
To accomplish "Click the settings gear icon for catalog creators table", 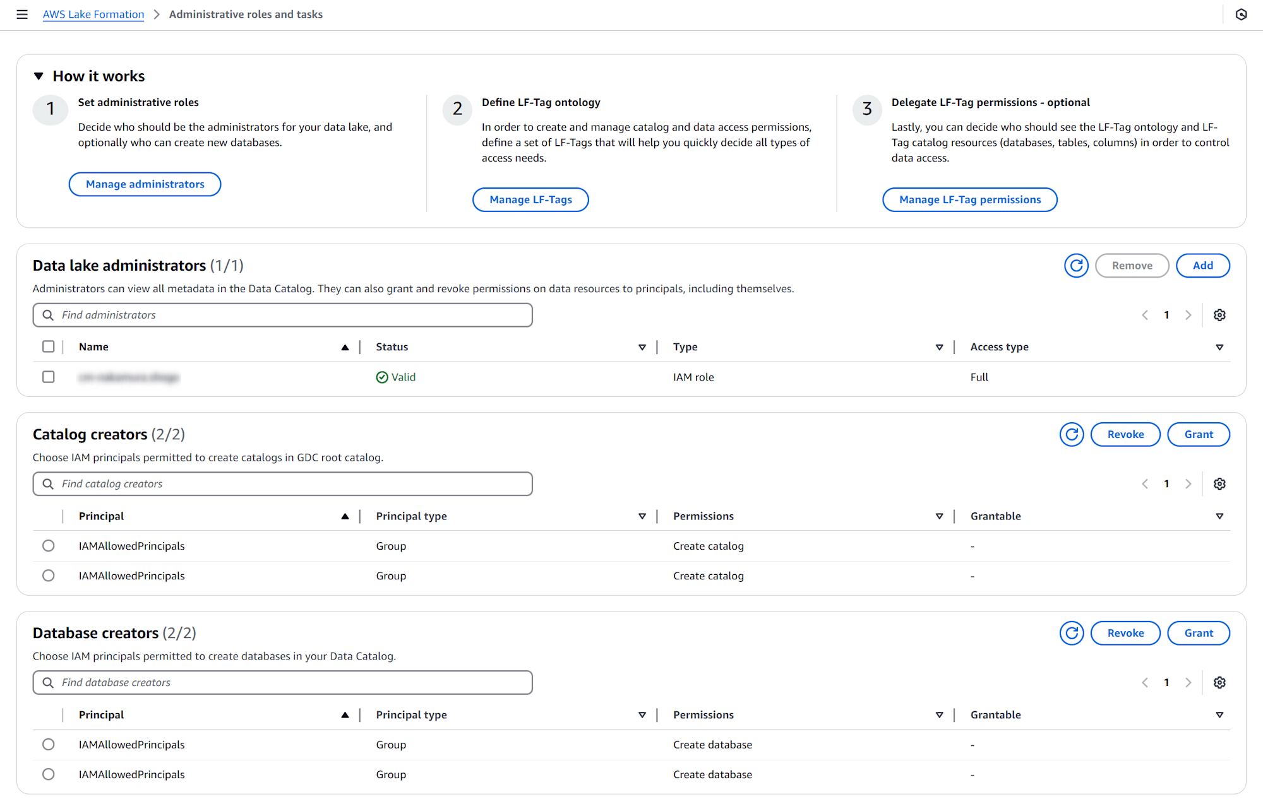I will (x=1219, y=484).
